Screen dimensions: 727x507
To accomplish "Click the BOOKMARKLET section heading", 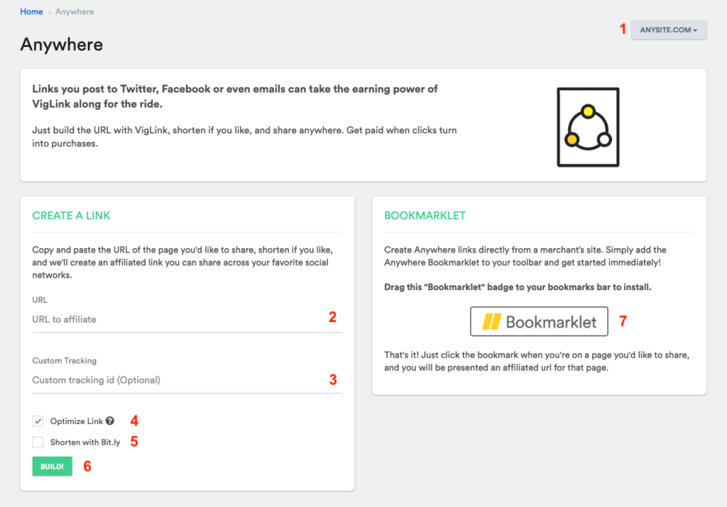I will [425, 216].
